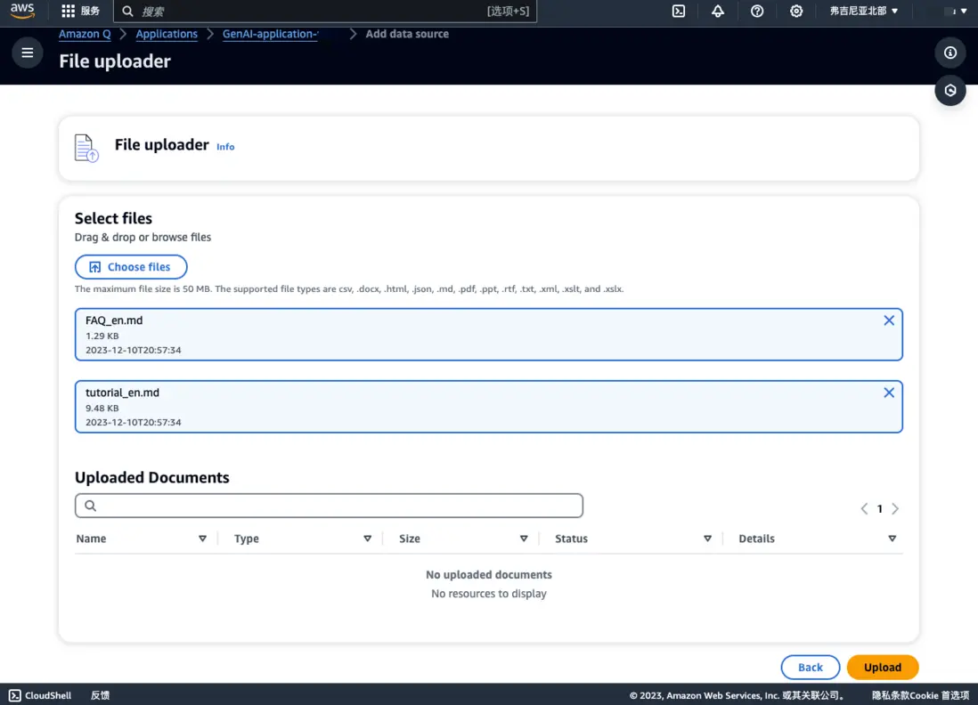
Task: Sort table by Size column arrow
Action: pos(524,539)
